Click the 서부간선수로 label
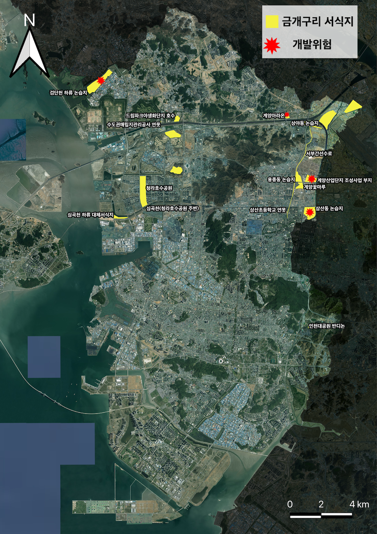The width and height of the screenshot is (377, 534). pyautogui.click(x=319, y=153)
